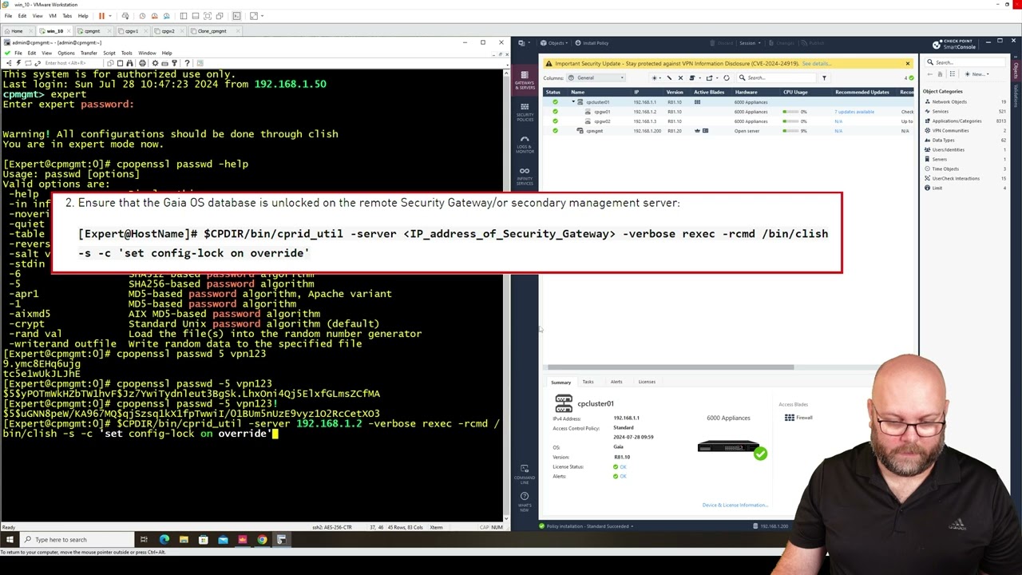Click the Windows Start button

tap(10, 540)
